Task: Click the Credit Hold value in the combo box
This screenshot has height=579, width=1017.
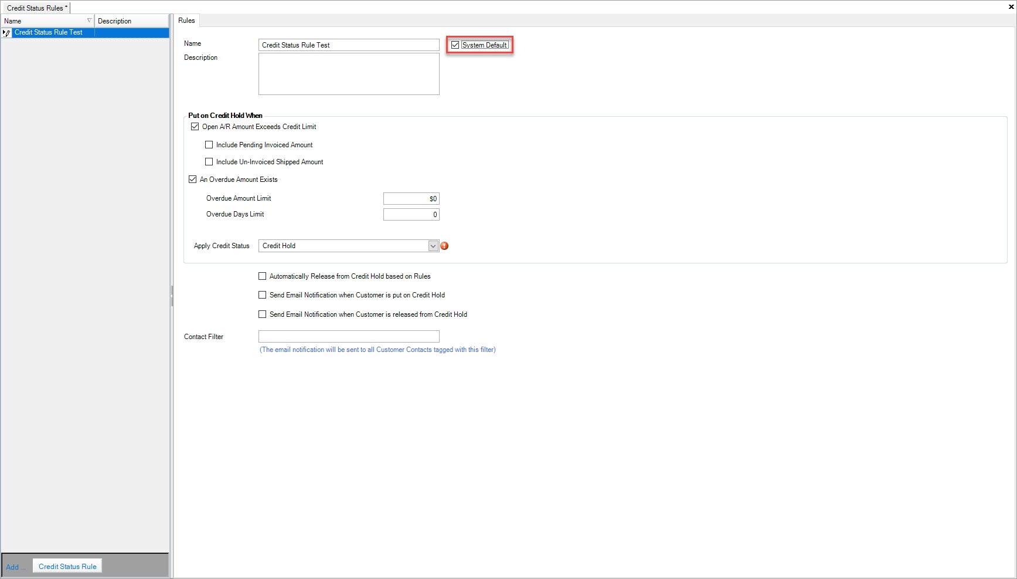Action: coord(279,246)
